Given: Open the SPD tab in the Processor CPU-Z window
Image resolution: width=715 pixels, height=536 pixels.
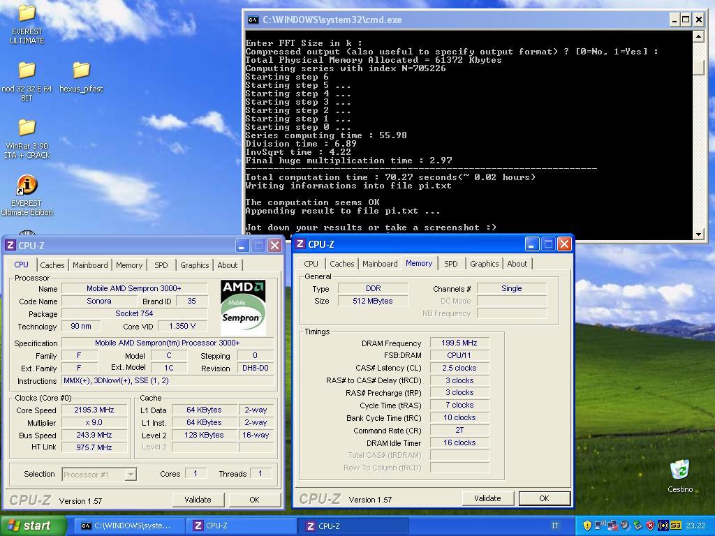Looking at the screenshot, I should [161, 265].
